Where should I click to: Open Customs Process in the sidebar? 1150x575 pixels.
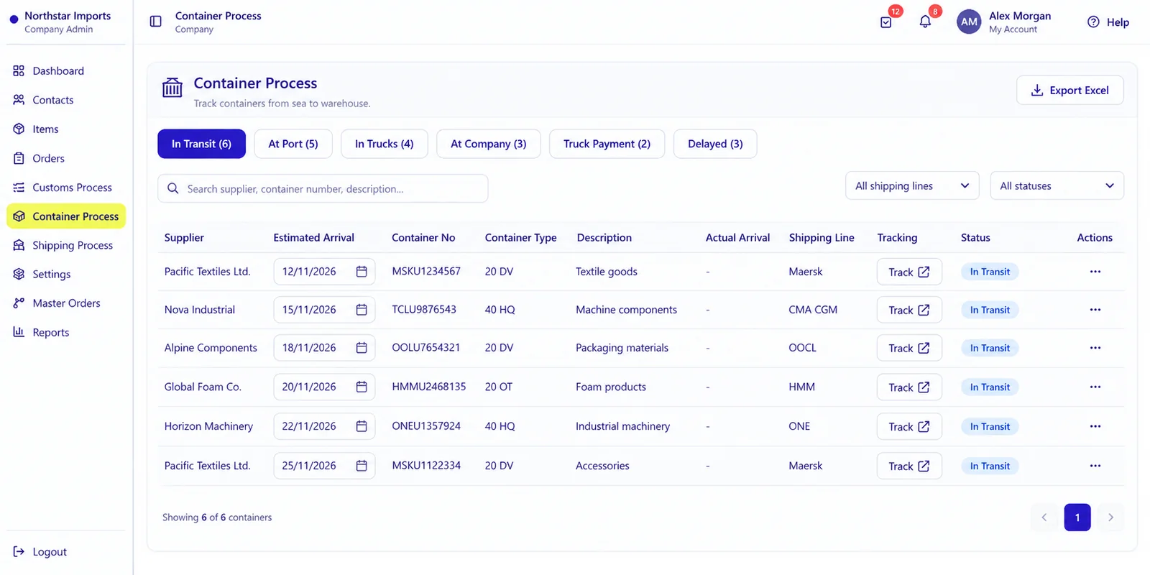point(65,188)
